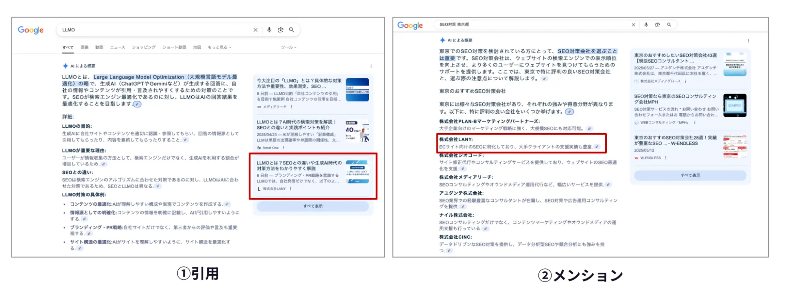Open options menu next to 株式会社LANY source
Screen dimensions: 785x295
(x=291, y=189)
